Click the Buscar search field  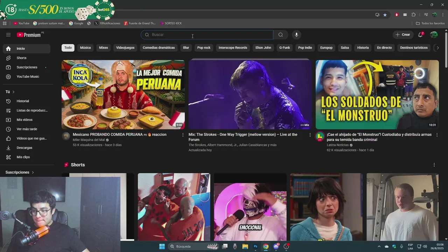(207, 35)
